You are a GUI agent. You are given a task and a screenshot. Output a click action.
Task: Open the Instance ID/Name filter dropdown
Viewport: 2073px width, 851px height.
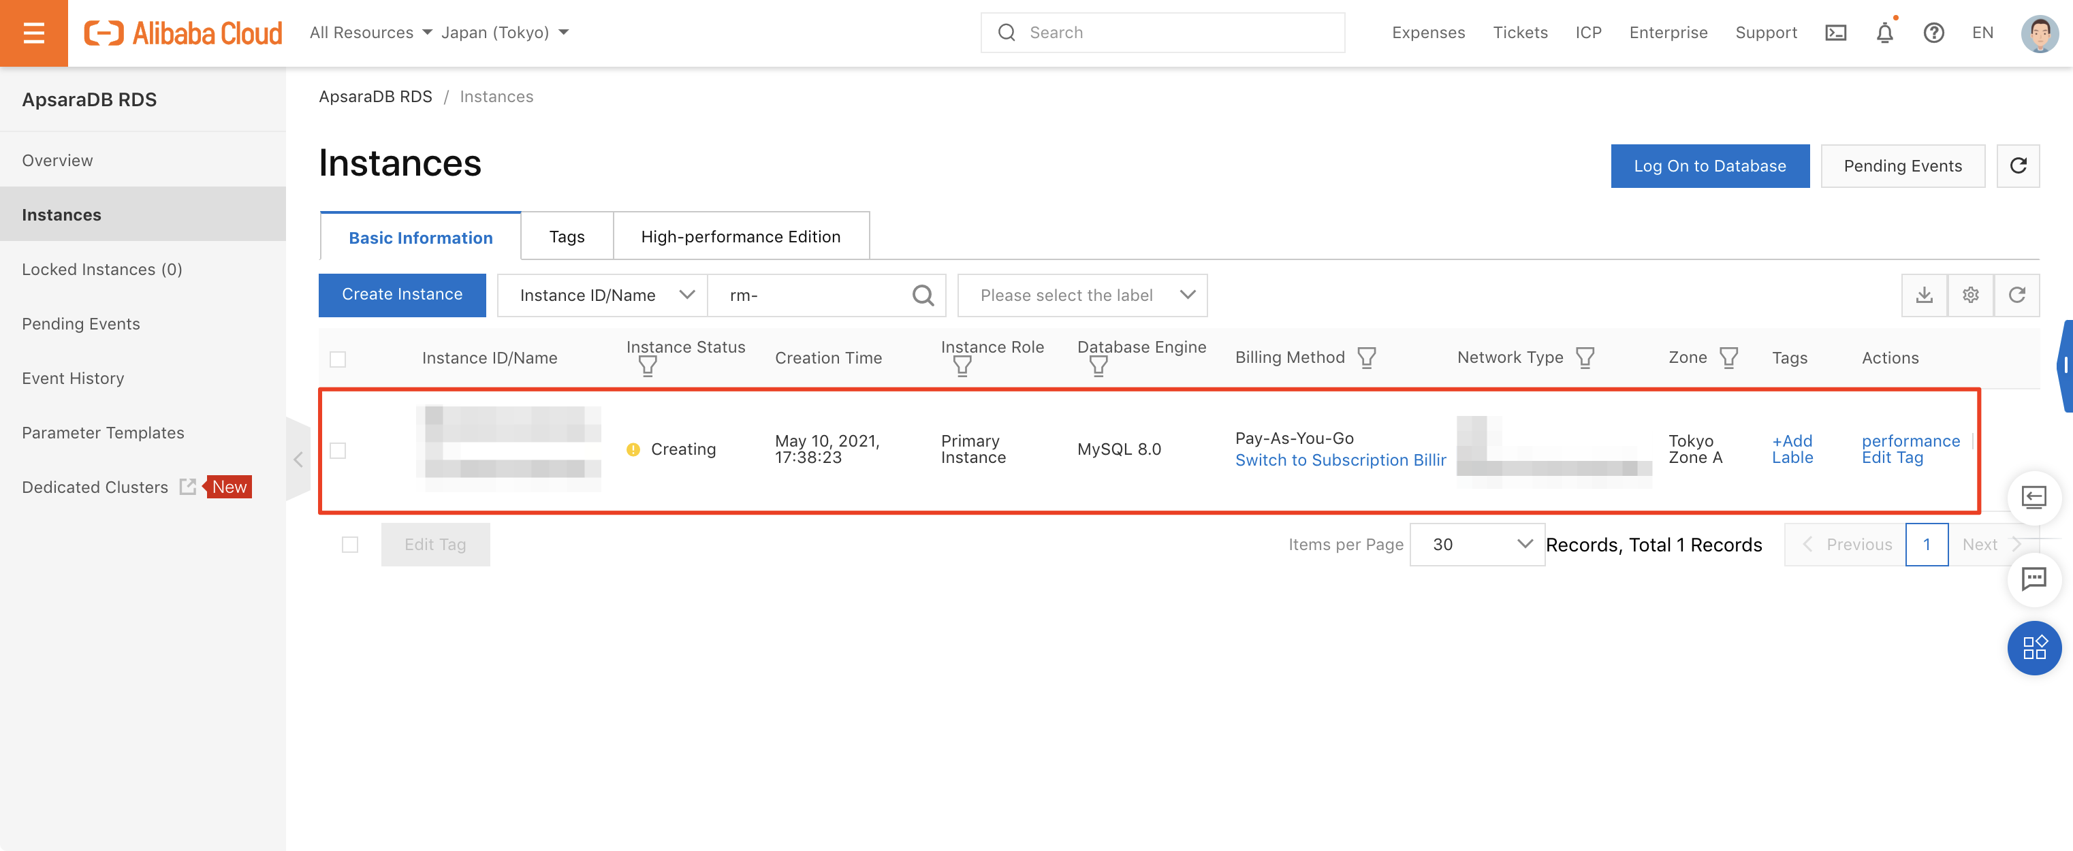pos(602,295)
